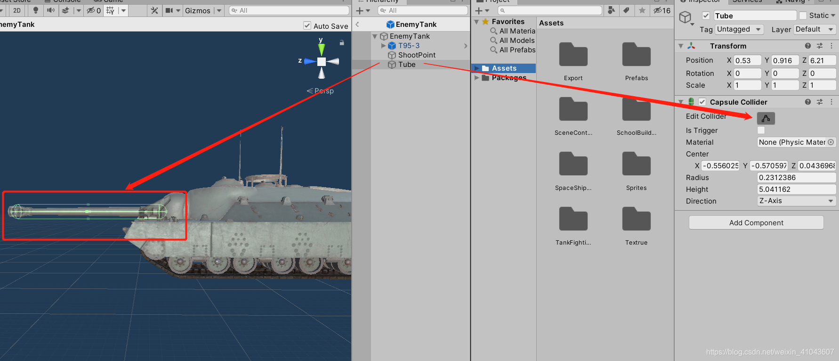Expand the Gizmos dropdown arrow
Image resolution: width=839 pixels, height=361 pixels.
click(219, 10)
